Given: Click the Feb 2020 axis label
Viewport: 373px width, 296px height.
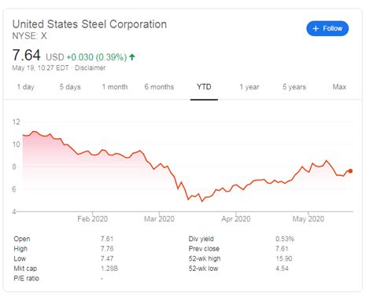Looking at the screenshot, I should (x=92, y=219).
